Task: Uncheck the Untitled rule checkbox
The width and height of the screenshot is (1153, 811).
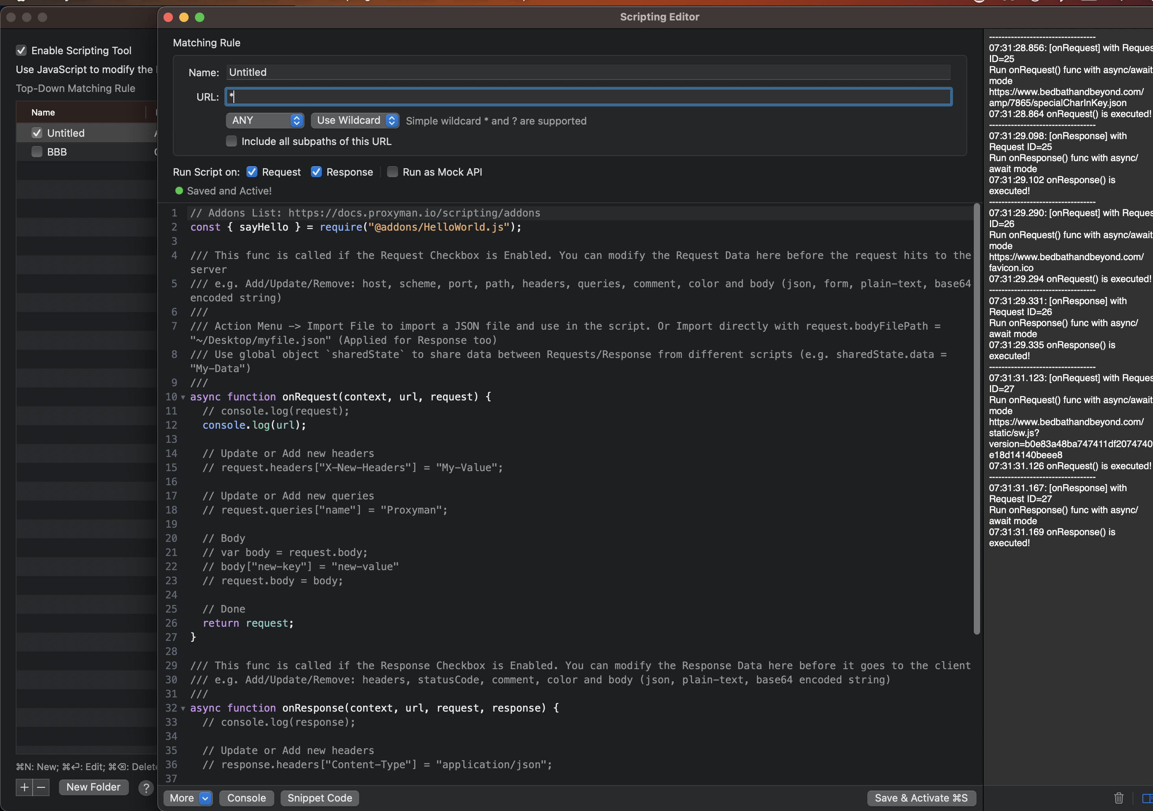Action: pyautogui.click(x=37, y=133)
